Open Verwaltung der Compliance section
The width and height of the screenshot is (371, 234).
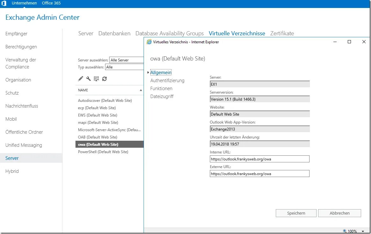21,63
